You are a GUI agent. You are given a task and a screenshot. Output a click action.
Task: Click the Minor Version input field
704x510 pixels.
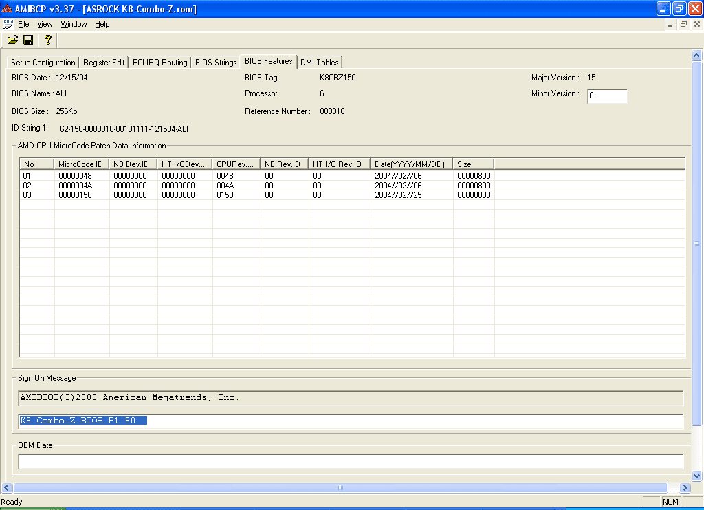[608, 96]
